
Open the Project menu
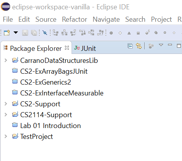click(161, 20)
